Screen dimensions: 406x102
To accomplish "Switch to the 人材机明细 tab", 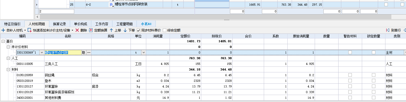I will point(37,24).
